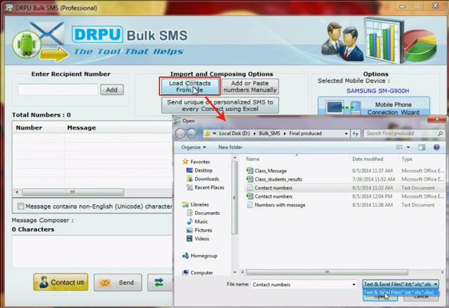Viewport: 449px width, 308px height.
Task: Click the File name input field
Action: pos(301,285)
